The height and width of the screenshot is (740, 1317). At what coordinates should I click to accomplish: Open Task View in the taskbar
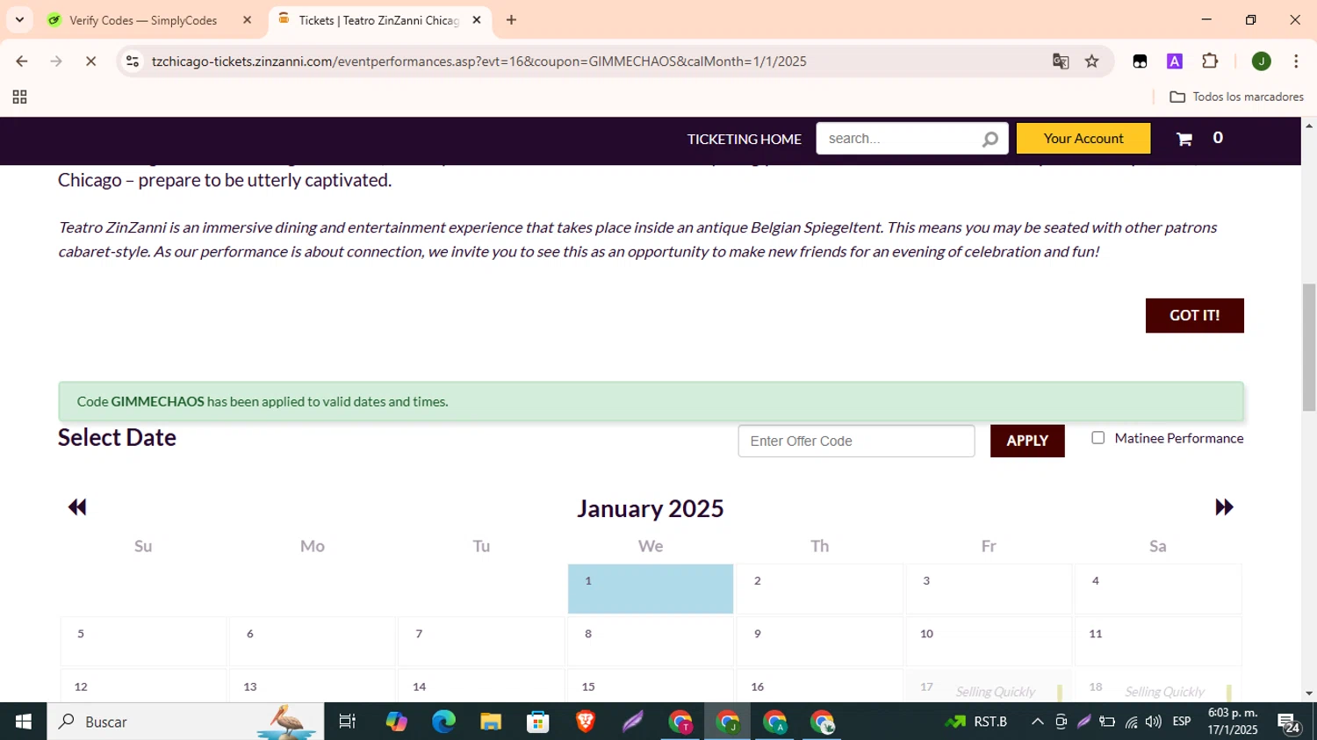click(x=348, y=722)
